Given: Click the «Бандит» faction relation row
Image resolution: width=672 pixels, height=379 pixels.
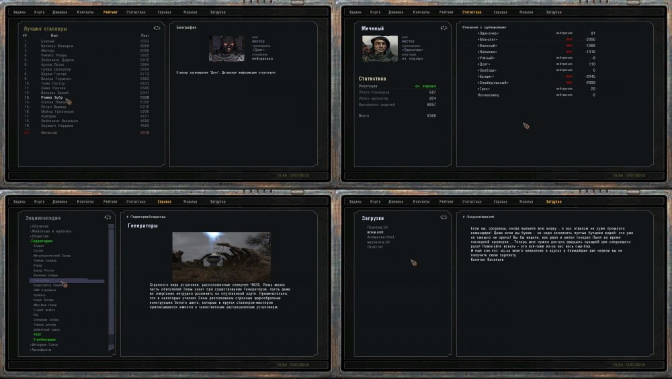Looking at the screenshot, I should coord(536,76).
